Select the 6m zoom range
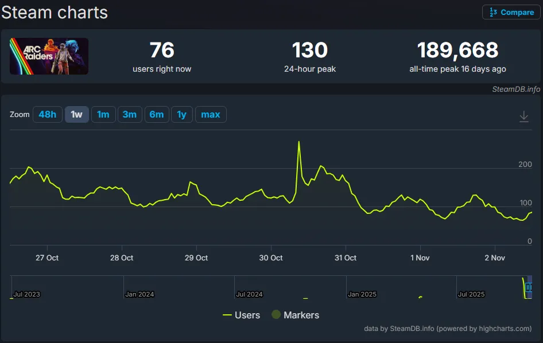 point(157,115)
